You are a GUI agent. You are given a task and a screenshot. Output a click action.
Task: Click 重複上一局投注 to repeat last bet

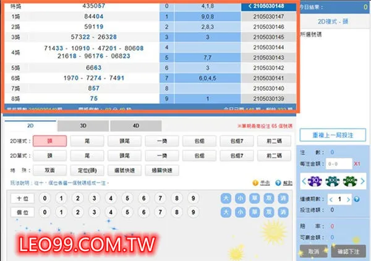click(333, 135)
